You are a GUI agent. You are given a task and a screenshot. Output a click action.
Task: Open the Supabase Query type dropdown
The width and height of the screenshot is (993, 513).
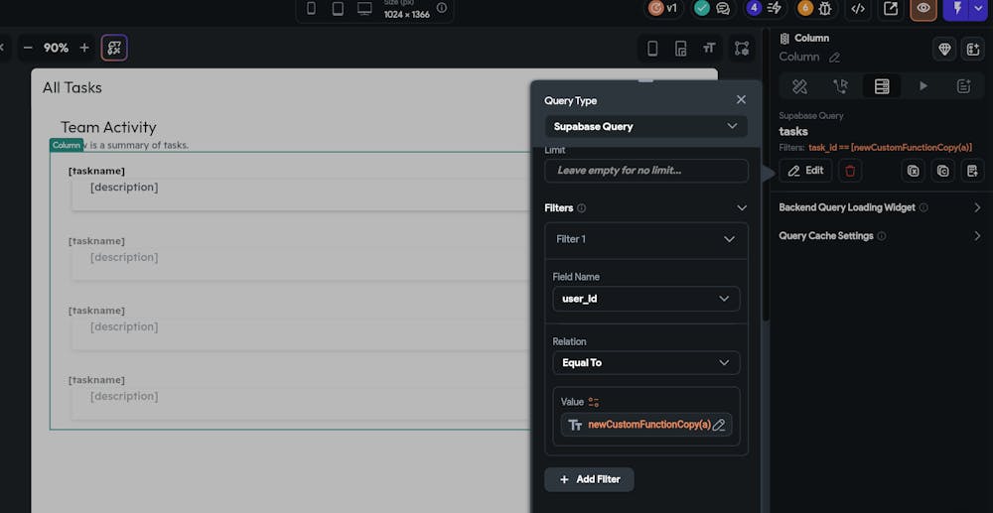point(646,126)
